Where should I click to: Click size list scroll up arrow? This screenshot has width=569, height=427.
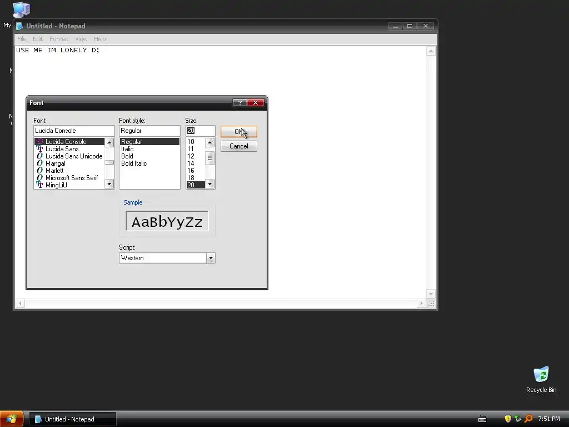(x=209, y=143)
